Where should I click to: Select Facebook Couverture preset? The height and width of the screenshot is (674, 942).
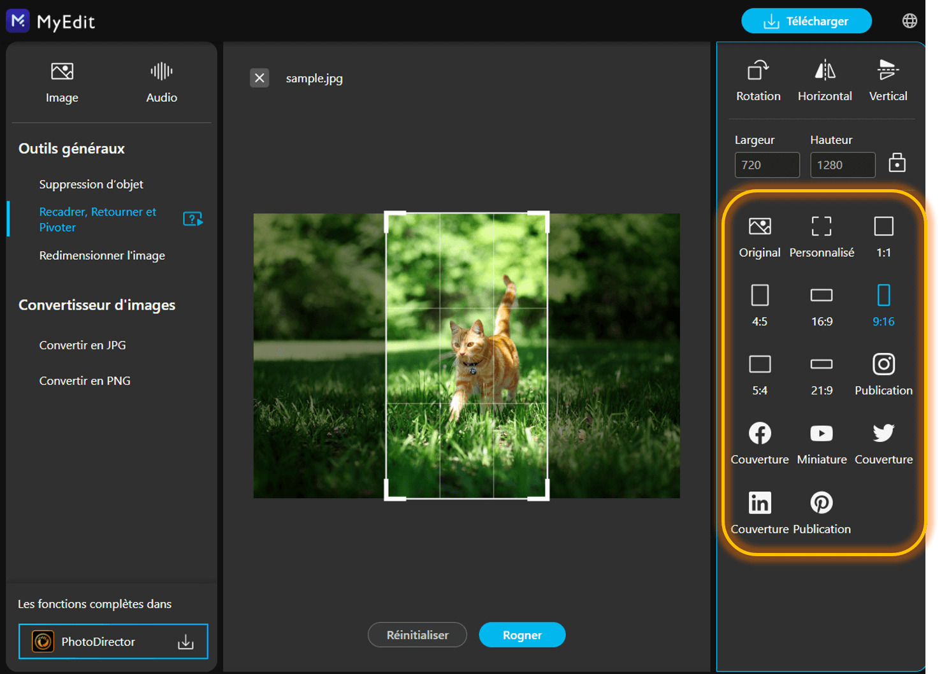point(760,444)
